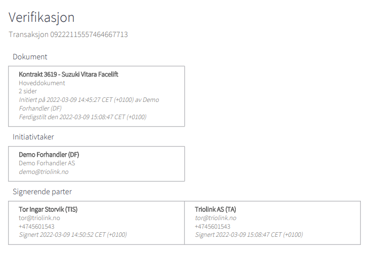Click the Dokument section heading
The width and height of the screenshot is (375, 253).
30,57
